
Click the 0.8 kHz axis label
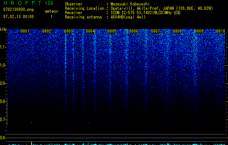point(3,101)
